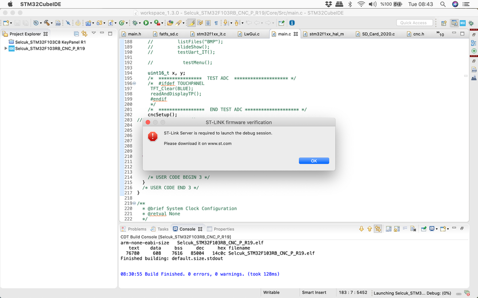Image resolution: width=478 pixels, height=298 pixels.
Task: Click the Quick Access search field
Action: pyautogui.click(x=415, y=23)
